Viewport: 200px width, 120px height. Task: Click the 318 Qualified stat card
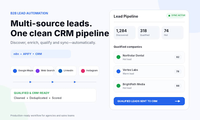(x=149, y=33)
